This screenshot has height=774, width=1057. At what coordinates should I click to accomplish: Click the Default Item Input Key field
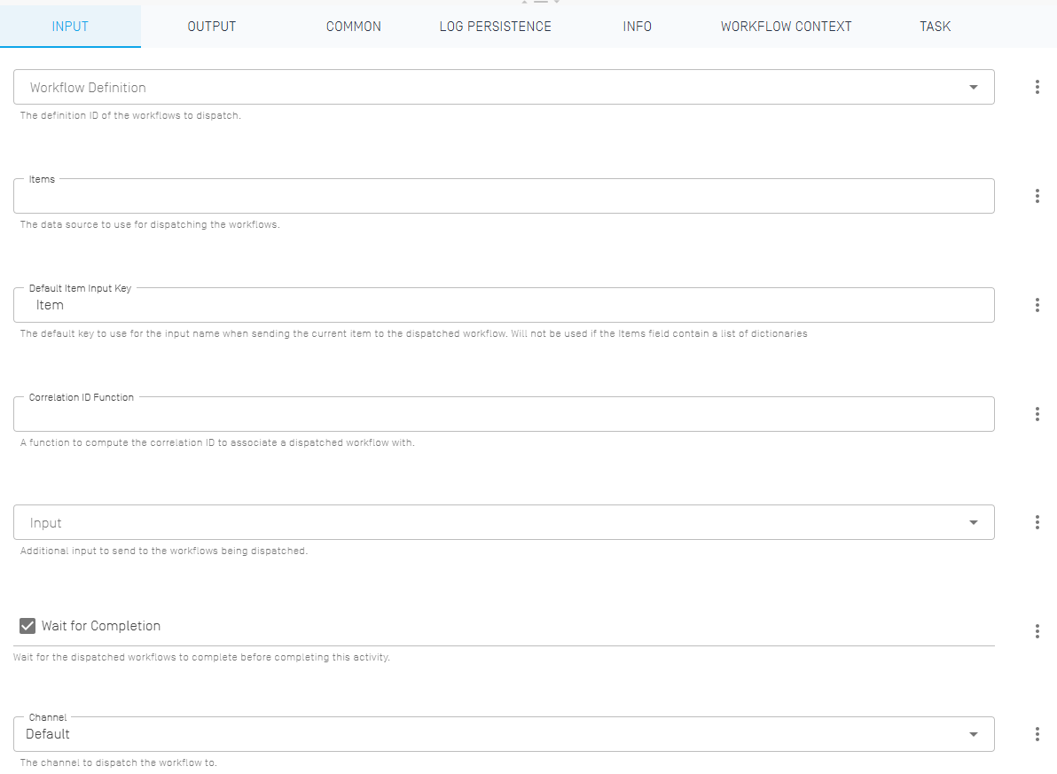(x=443, y=304)
